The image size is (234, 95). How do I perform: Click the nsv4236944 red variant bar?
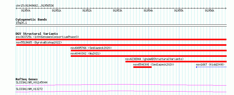click(176, 62)
